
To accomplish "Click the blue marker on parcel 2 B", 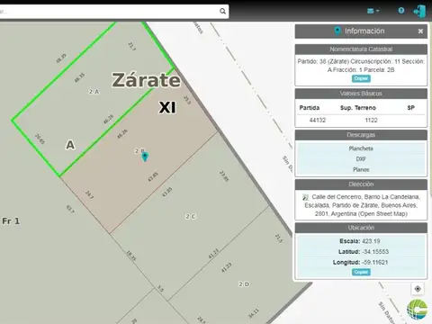I will (145, 157).
